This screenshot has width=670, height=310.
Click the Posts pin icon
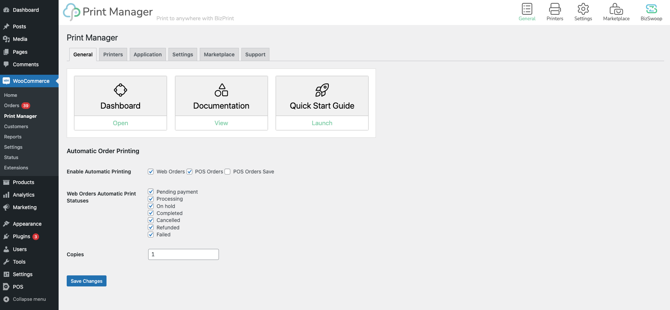click(x=6, y=27)
